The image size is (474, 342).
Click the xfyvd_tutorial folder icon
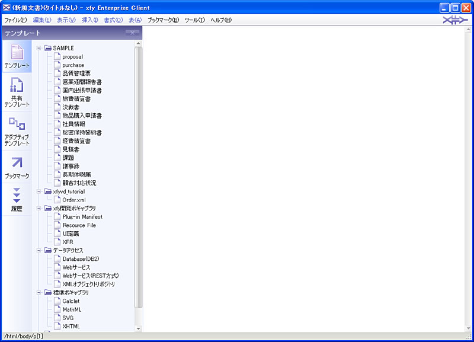pos(48,191)
